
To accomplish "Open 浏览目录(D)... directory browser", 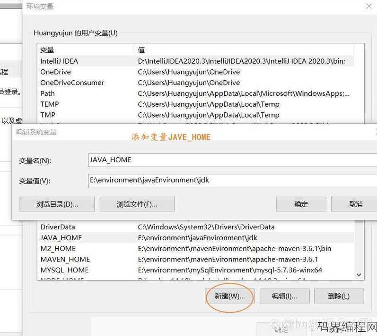I will pyautogui.click(x=57, y=204).
